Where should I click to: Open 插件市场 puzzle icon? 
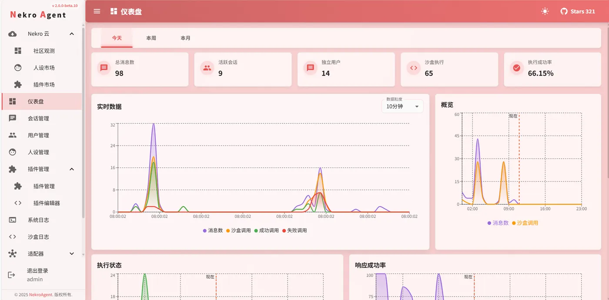click(18, 85)
